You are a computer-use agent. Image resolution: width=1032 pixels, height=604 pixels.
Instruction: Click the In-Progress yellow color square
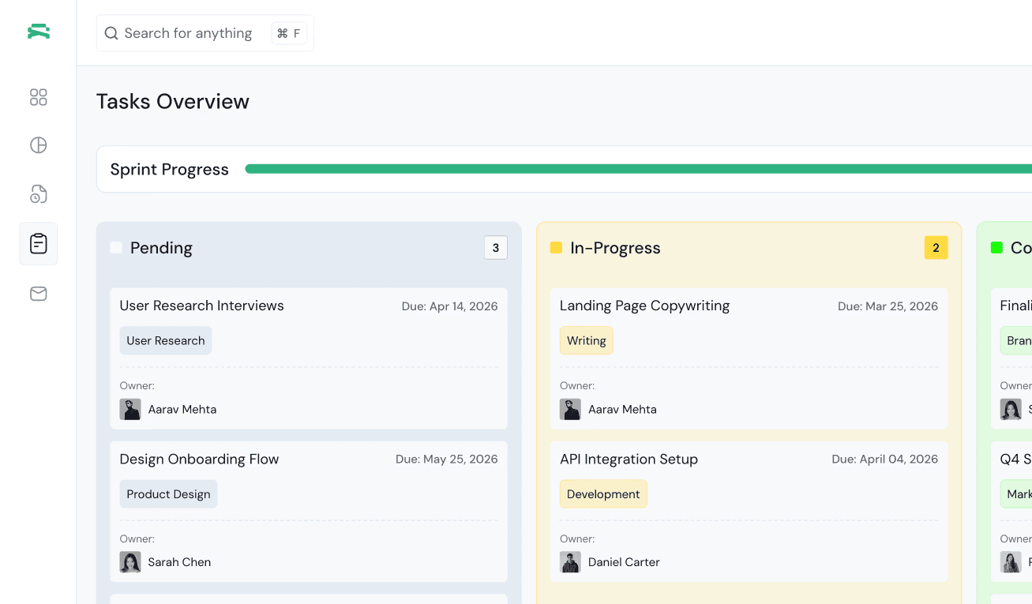pyautogui.click(x=556, y=248)
